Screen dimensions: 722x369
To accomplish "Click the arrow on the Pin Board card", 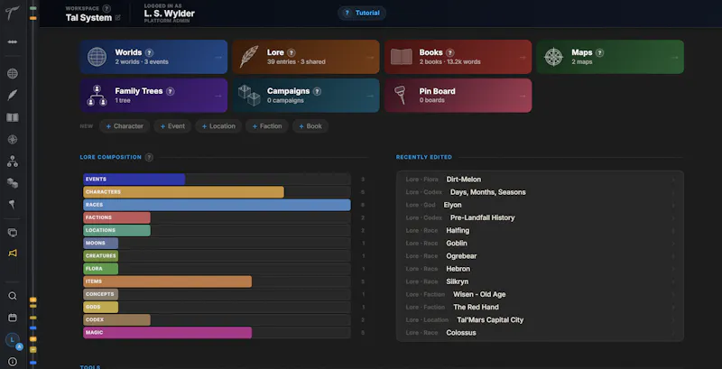I will click(x=523, y=97).
